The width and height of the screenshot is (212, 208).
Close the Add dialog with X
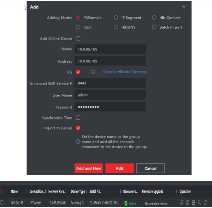[x=183, y=7]
